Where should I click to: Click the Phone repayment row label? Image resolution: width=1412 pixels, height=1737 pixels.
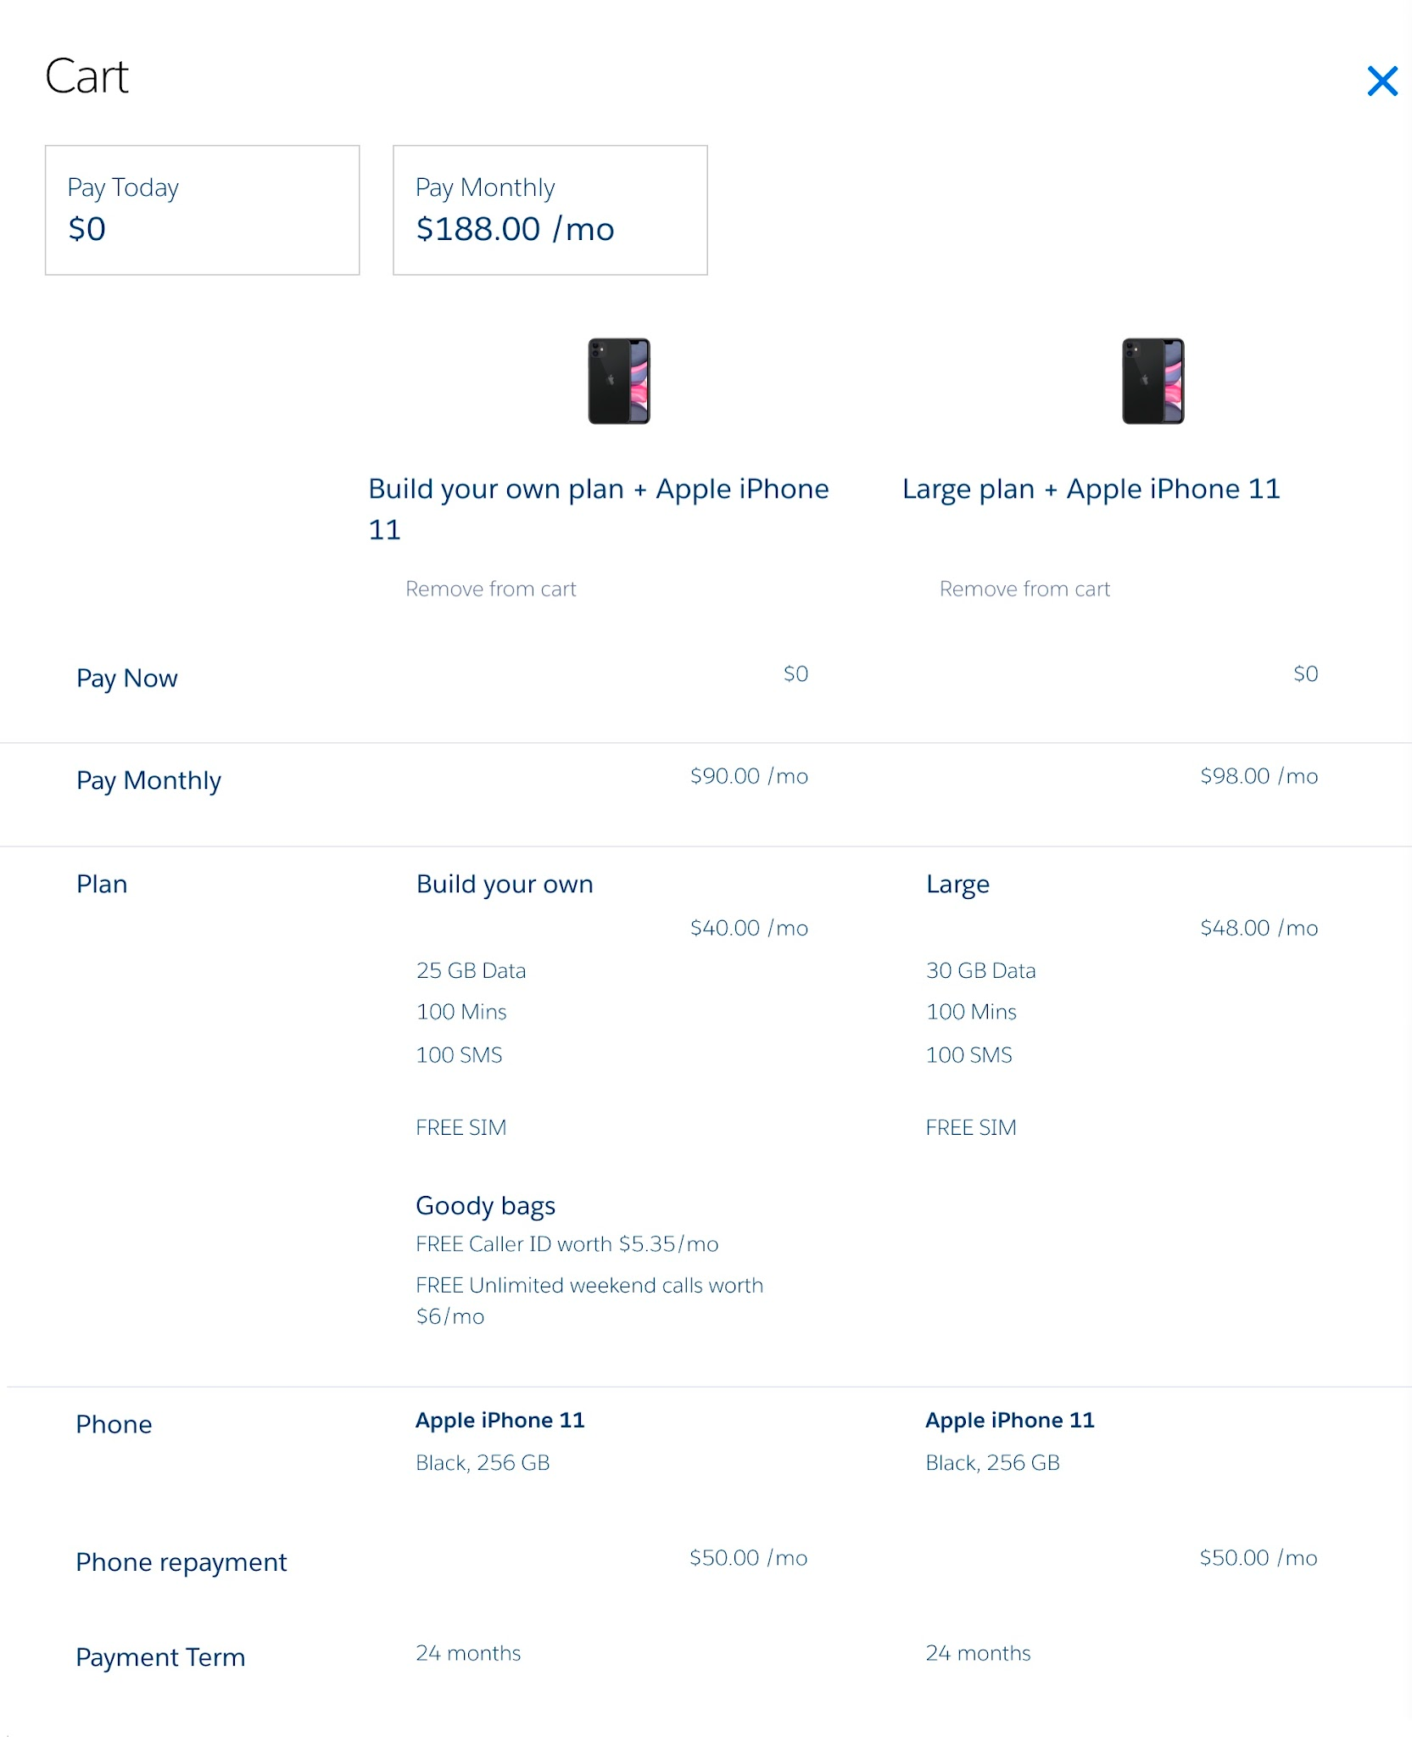click(181, 1561)
